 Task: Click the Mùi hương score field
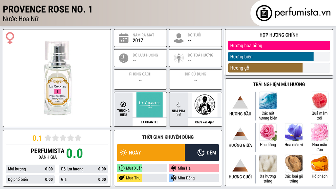point(30,169)
